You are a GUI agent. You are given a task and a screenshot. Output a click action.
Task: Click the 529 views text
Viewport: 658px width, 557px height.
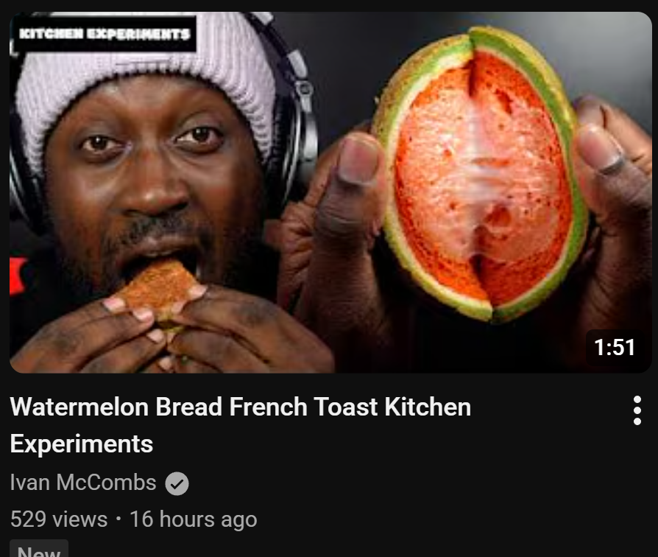[x=59, y=519]
